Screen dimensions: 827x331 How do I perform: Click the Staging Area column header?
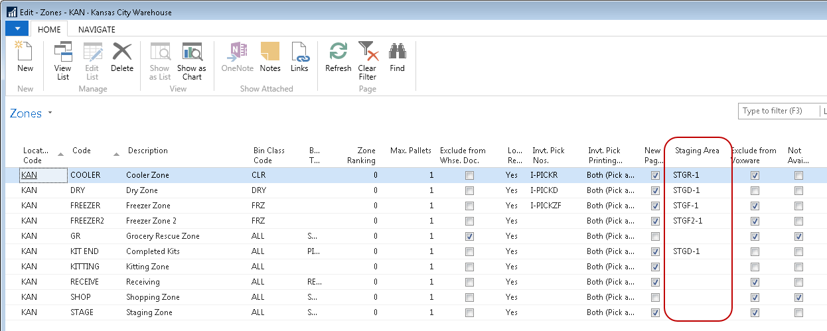click(x=697, y=151)
